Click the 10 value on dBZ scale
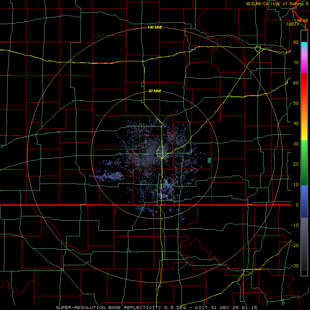The width and height of the screenshot is (310, 310). [x=296, y=185]
